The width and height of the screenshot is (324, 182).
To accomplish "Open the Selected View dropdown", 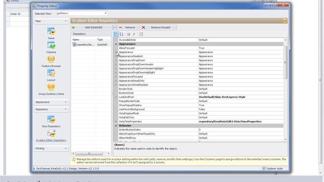I will [x=106, y=13].
